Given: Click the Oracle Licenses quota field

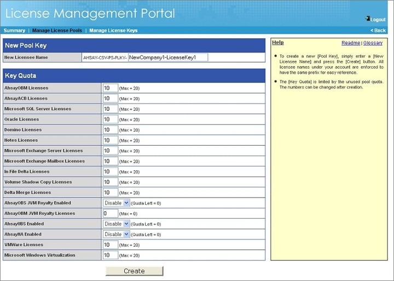Looking at the screenshot, I should [x=110, y=119].
